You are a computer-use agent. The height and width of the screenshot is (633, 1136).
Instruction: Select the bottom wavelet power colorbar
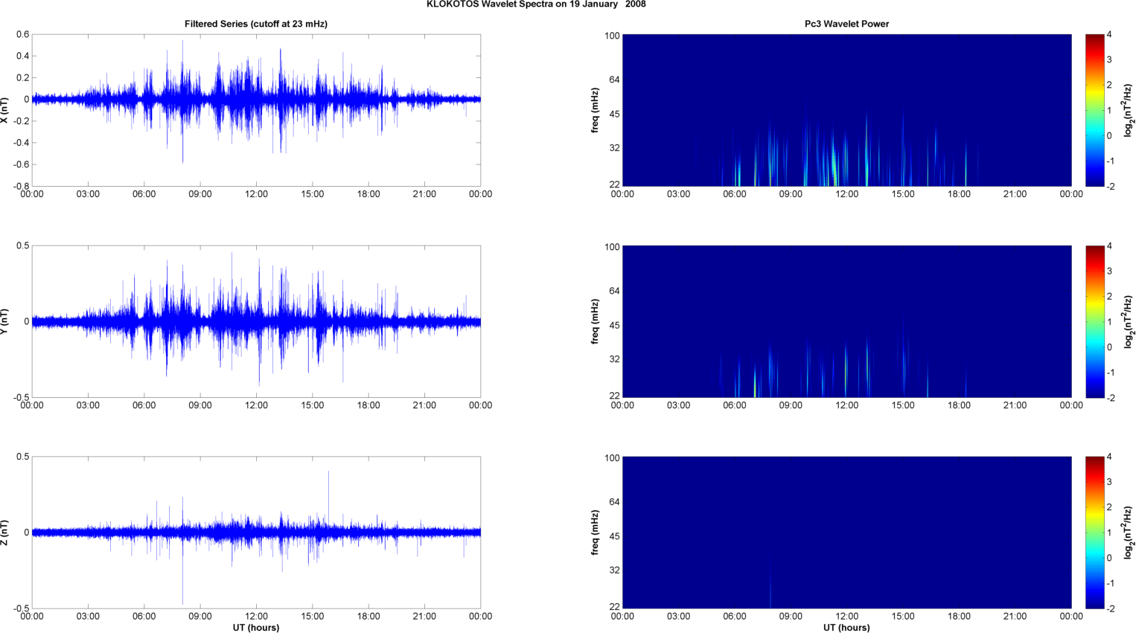1094,533
